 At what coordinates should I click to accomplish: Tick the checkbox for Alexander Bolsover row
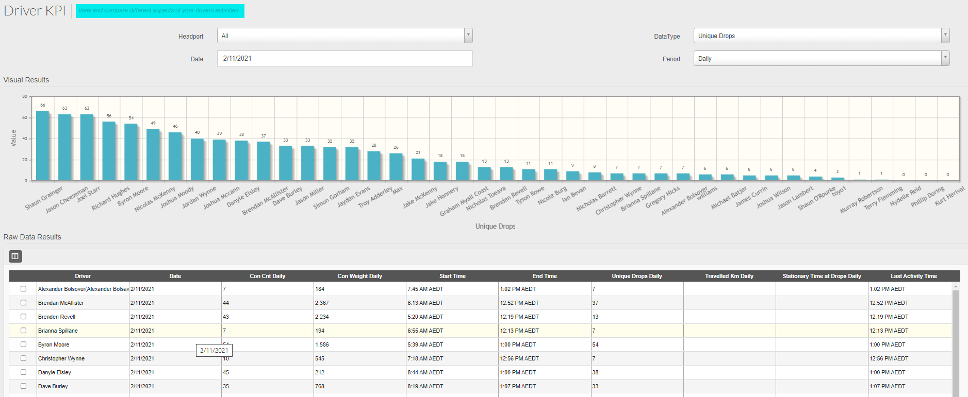point(23,289)
